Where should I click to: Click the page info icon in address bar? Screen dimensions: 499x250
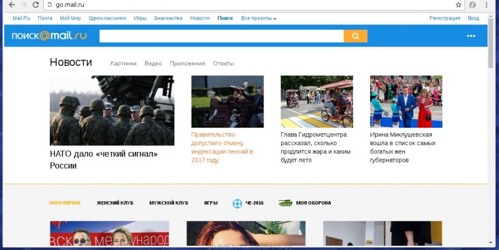pyautogui.click(x=49, y=5)
